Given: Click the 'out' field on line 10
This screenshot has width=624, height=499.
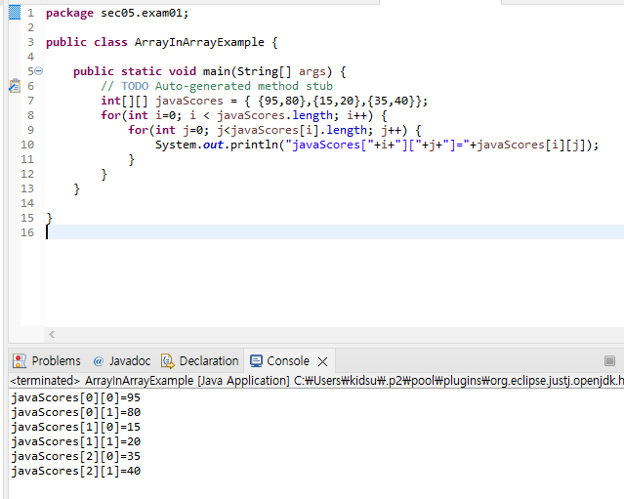Looking at the screenshot, I should tap(213, 145).
